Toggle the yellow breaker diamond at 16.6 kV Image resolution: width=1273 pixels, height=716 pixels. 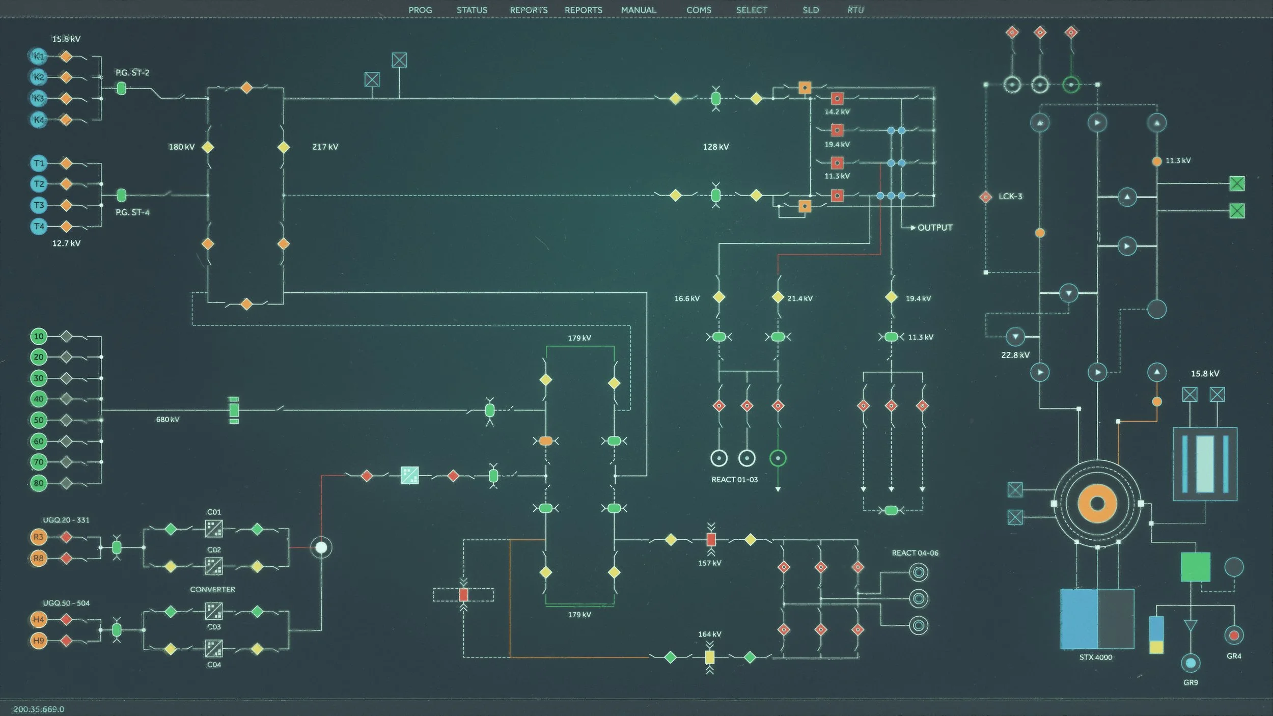[718, 297]
